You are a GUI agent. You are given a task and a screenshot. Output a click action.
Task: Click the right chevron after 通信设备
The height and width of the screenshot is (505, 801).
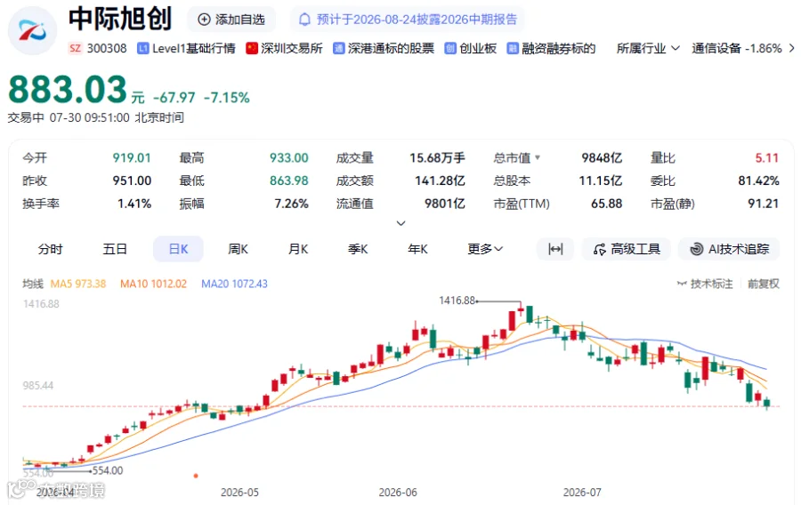coord(792,49)
